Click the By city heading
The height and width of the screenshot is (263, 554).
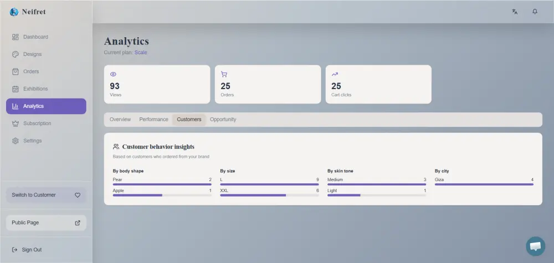(442, 171)
